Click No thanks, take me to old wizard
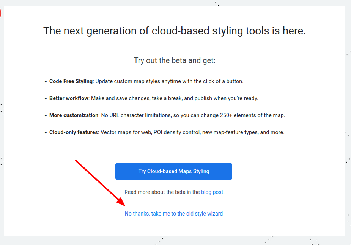The width and height of the screenshot is (351, 245). [x=174, y=214]
